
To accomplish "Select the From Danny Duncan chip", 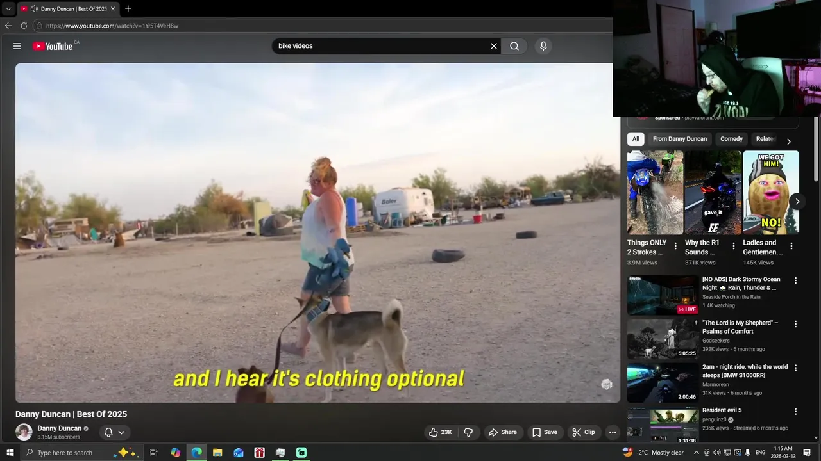I will point(680,139).
